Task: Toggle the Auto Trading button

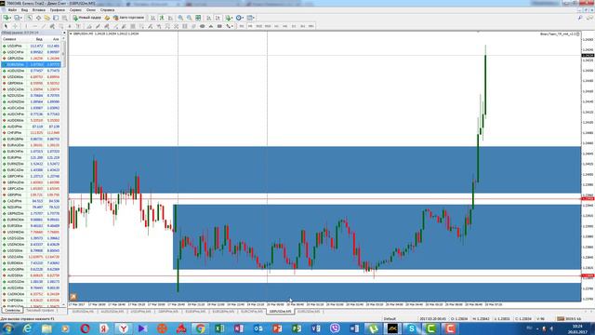Action: pos(128,18)
